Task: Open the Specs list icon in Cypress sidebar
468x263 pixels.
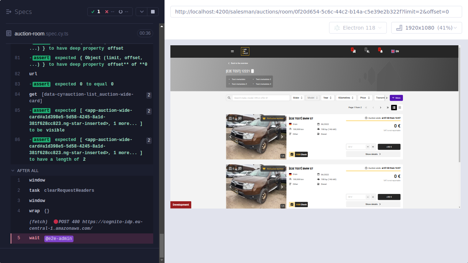Action: pyautogui.click(x=8, y=11)
